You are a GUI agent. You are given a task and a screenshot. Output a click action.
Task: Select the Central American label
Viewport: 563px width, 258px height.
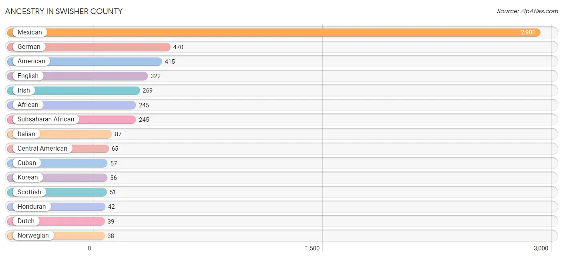pyautogui.click(x=42, y=149)
